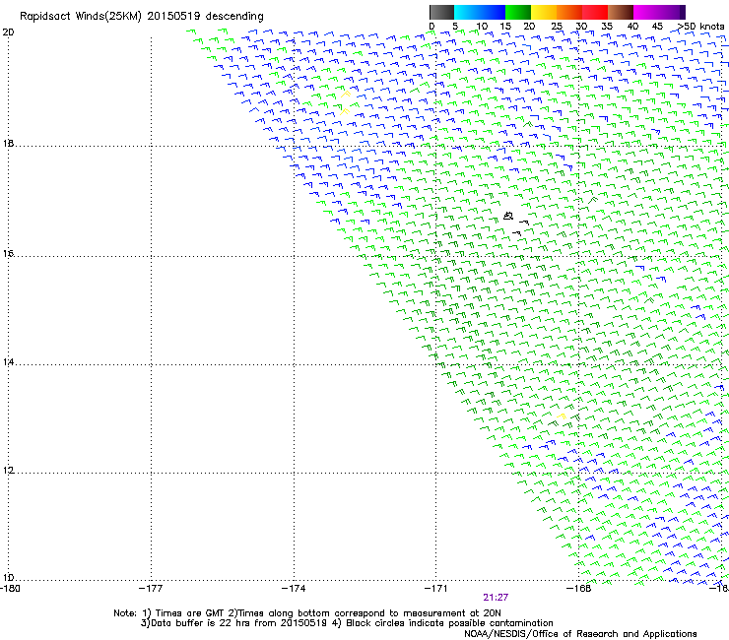Click the brown 35-40 knots color segment
Viewport: 729px width, 640px height.
coord(621,12)
